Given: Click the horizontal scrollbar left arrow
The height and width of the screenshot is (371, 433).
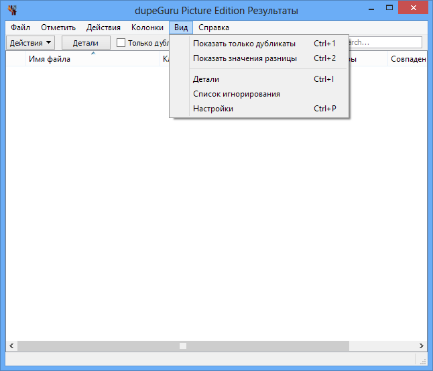Looking at the screenshot, I should pos(11,346).
